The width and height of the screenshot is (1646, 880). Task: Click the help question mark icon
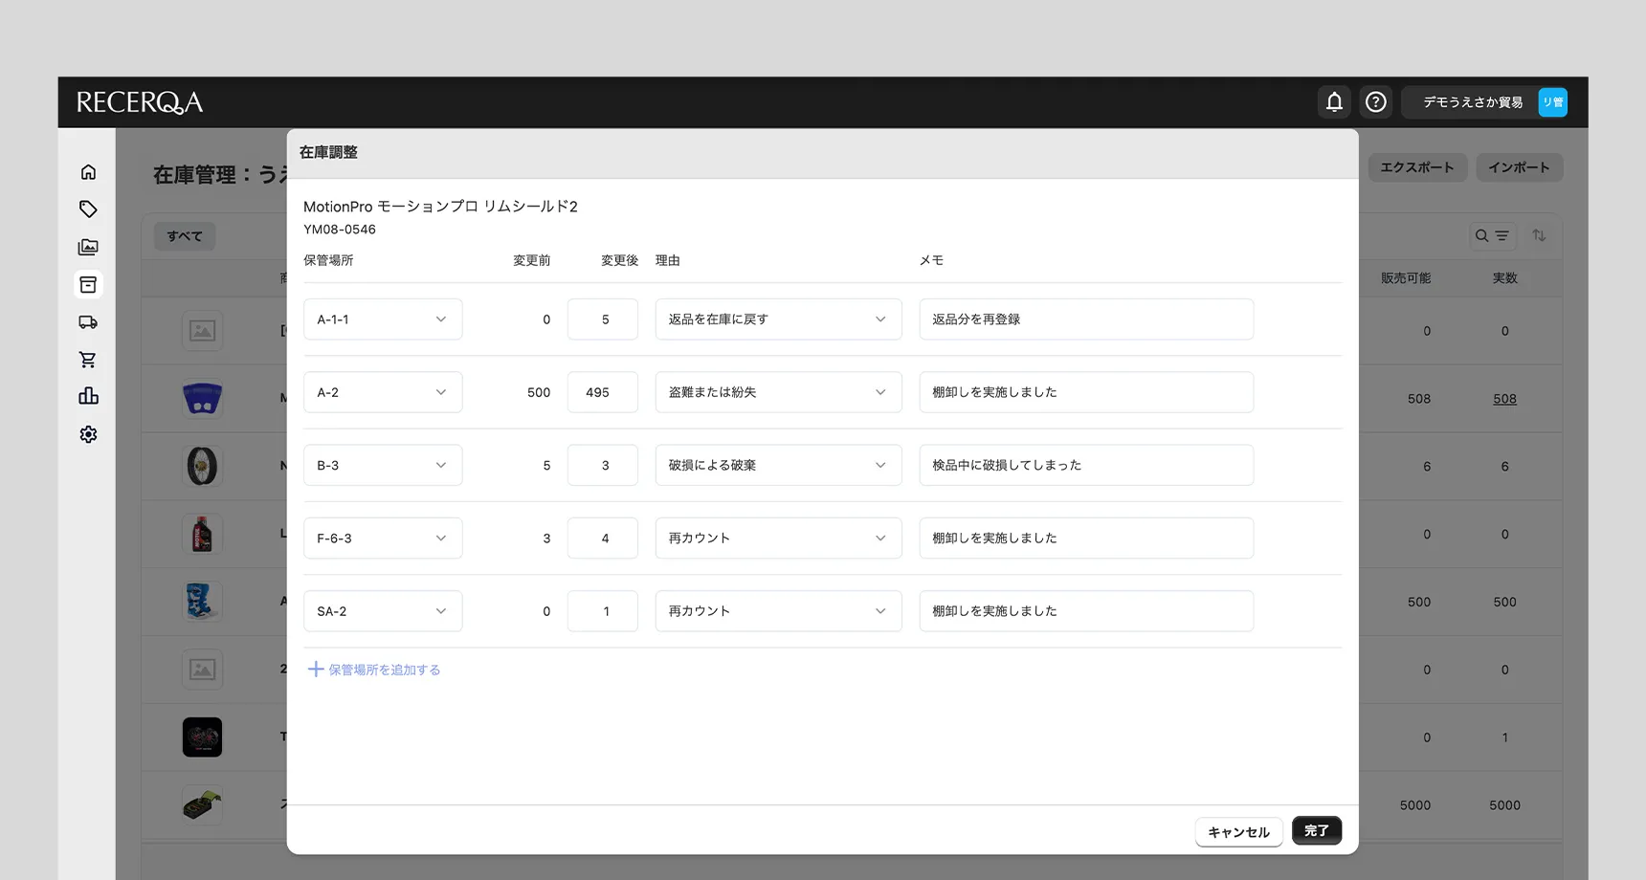[1375, 101]
